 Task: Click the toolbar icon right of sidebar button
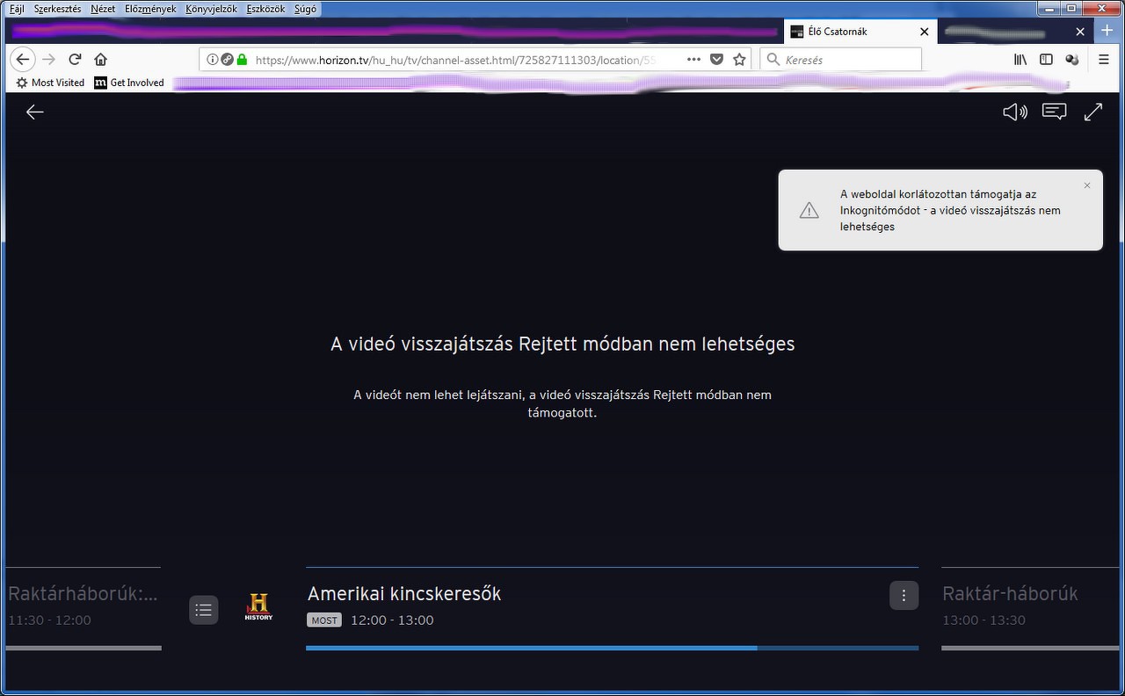[x=1071, y=60]
